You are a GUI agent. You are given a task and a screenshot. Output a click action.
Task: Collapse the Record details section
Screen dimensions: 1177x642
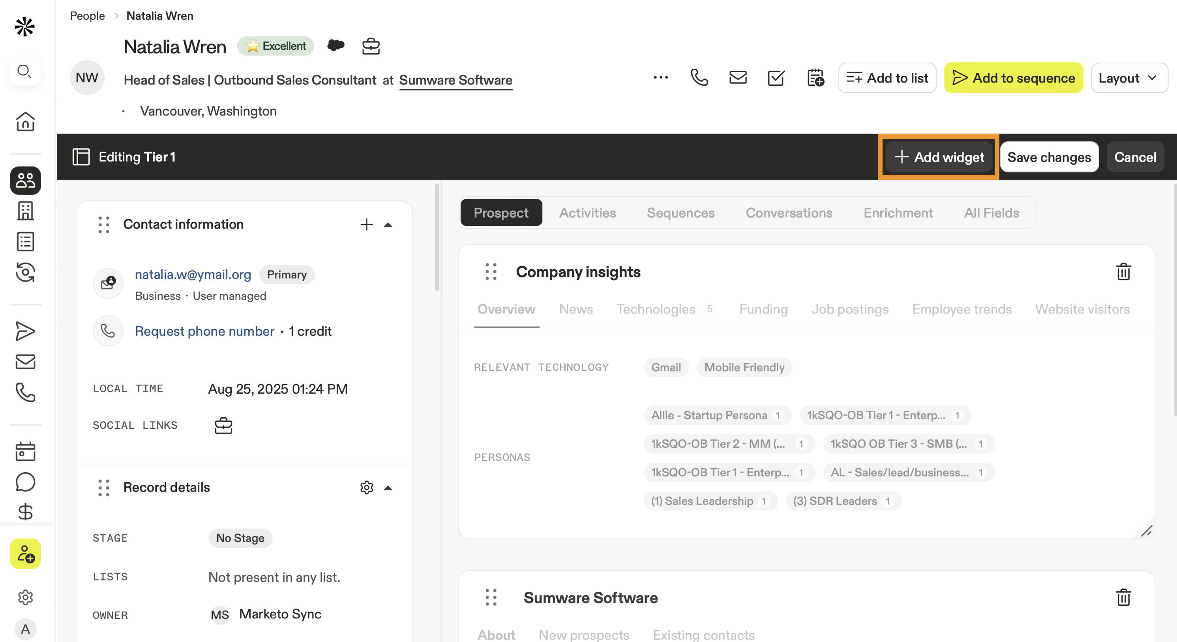[x=388, y=488]
